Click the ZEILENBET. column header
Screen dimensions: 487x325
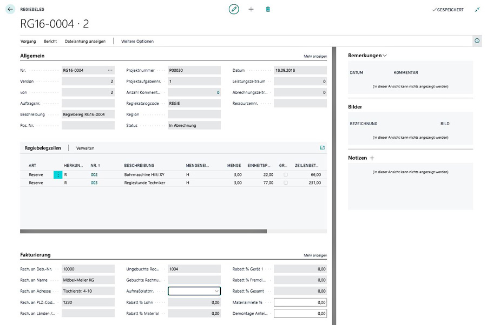click(x=307, y=165)
